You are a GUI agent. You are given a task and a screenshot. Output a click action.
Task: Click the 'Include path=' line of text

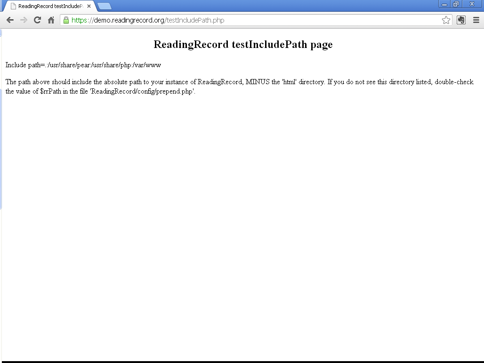coord(83,65)
